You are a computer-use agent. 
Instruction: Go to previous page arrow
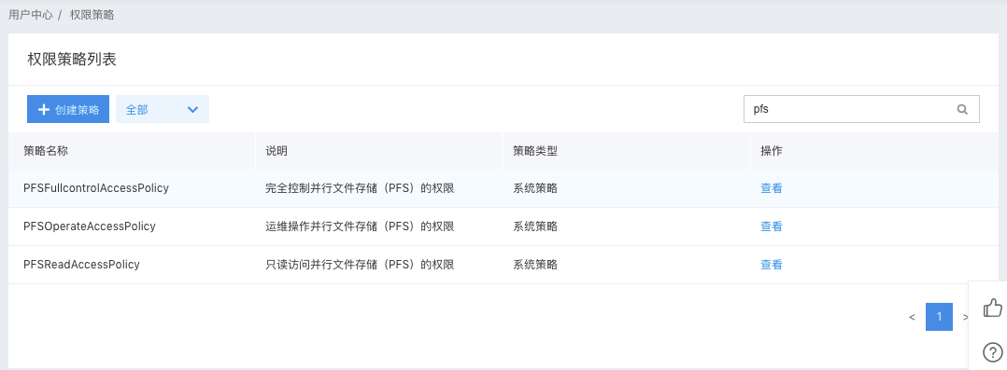click(x=912, y=317)
